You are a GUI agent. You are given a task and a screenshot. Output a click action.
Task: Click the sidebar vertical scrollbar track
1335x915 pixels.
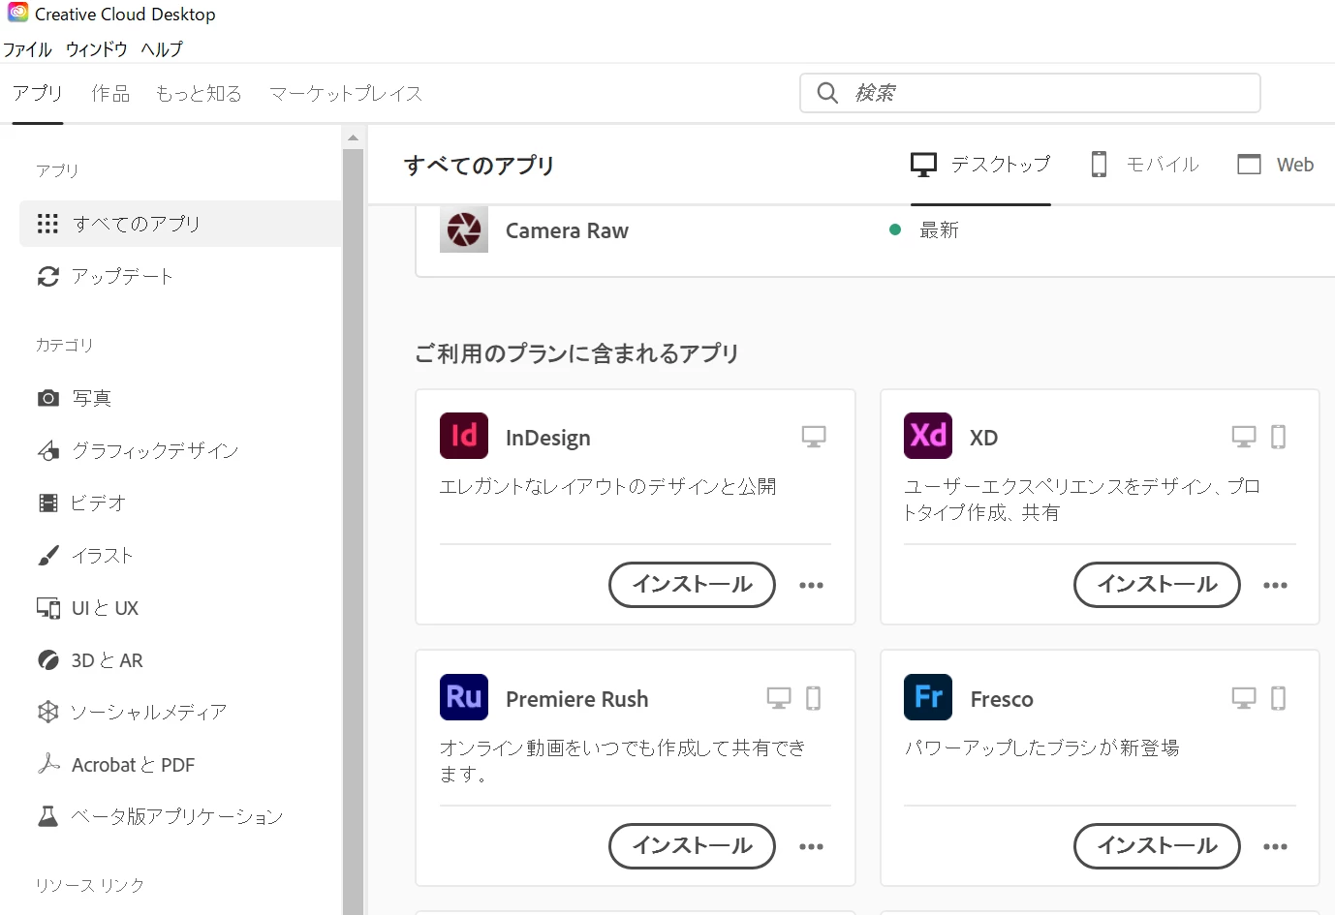[x=353, y=531]
